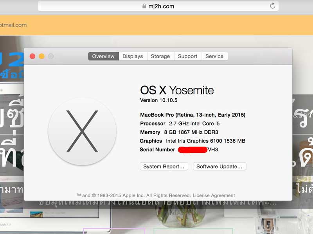Focus the mj2h.com address field

(x=158, y=6)
